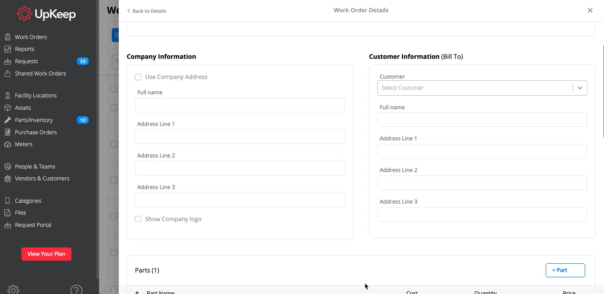Image resolution: width=604 pixels, height=294 pixels.
Task: Close the Work Order Details panel
Action: (590, 11)
